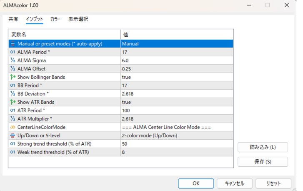Screen dimensions: 303x191
Task: Edit the ALMA Center Line Color Mode string value
Action: (x=177, y=127)
